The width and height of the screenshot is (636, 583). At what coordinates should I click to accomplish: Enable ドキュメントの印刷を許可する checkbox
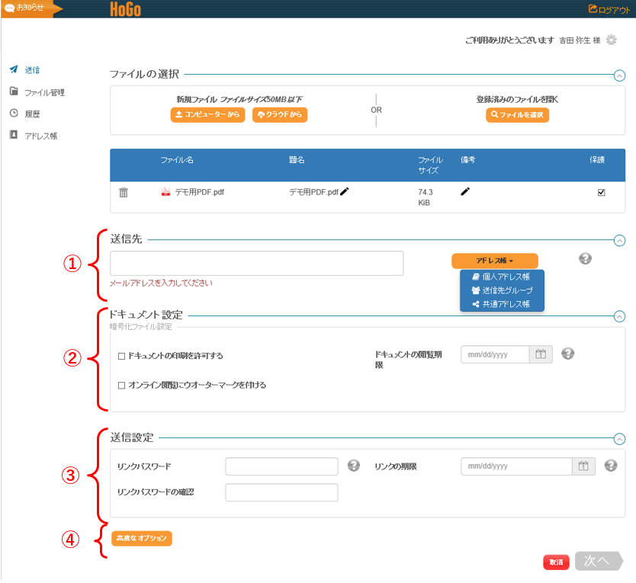(122, 356)
